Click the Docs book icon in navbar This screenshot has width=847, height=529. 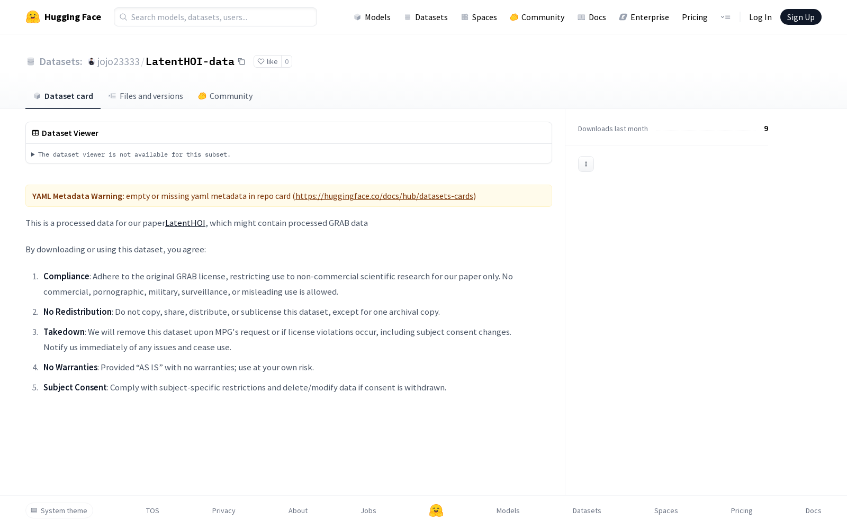(x=581, y=17)
